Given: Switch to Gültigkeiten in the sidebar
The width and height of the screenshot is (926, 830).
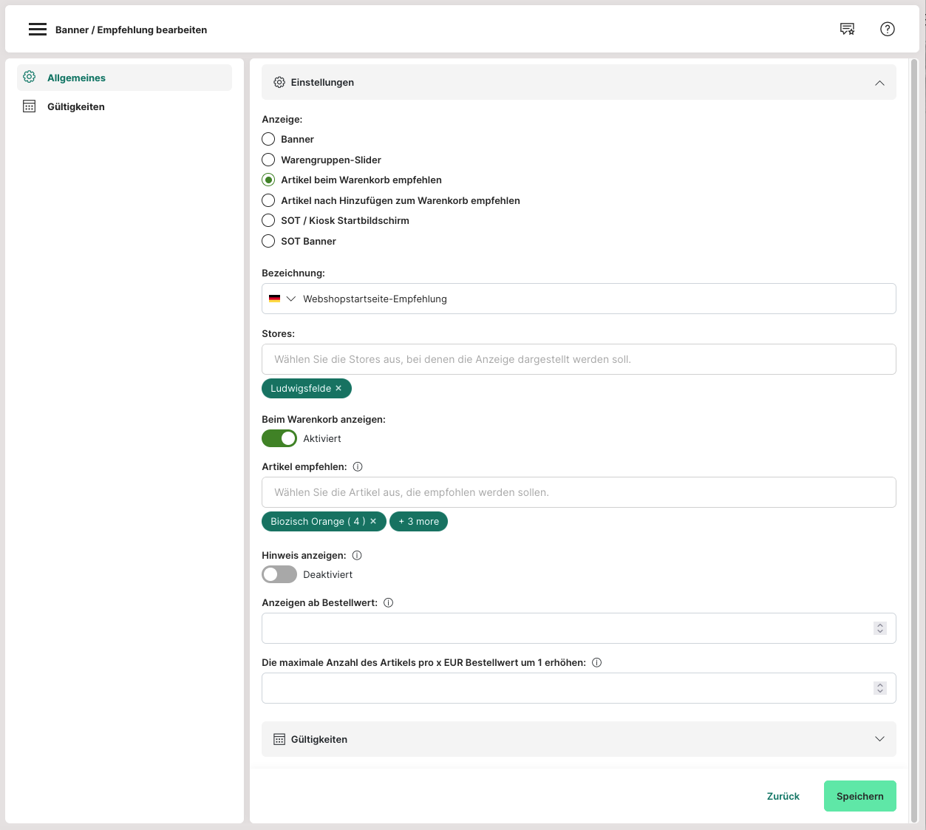Looking at the screenshot, I should coord(76,106).
